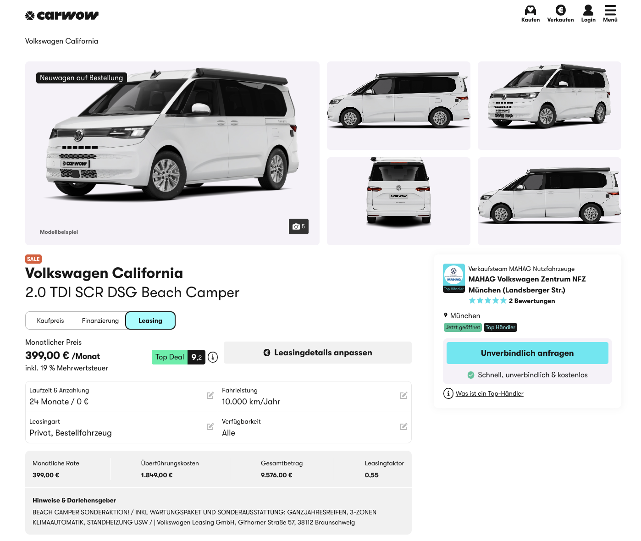Viewport: 641px width, 541px height.
Task: Click Gesamtbetrag value '9.576,00 €'
Action: 276,475
